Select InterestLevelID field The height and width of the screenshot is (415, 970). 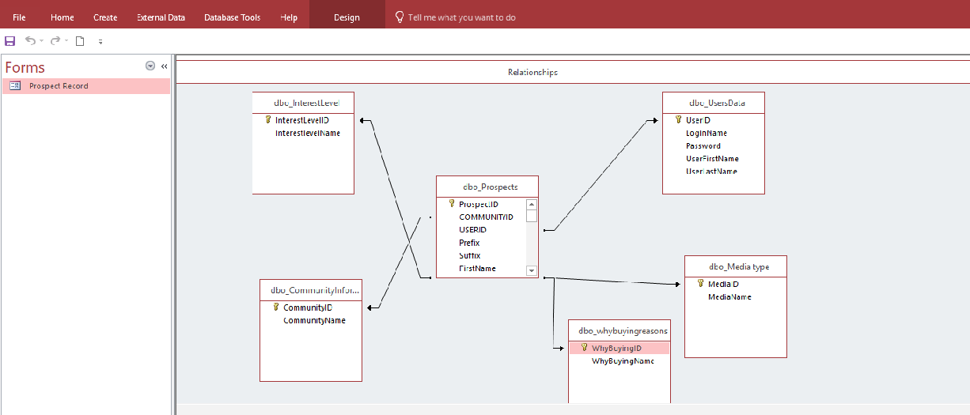click(x=302, y=120)
